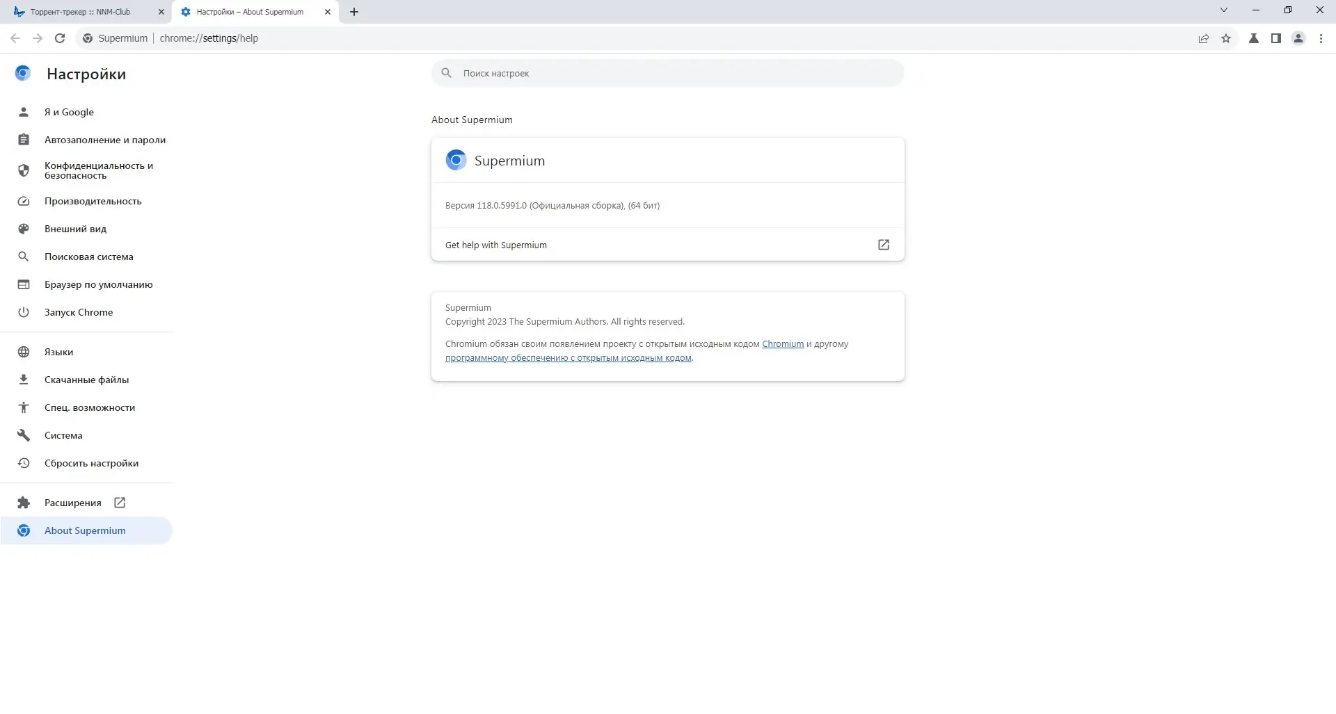The height and width of the screenshot is (714, 1336).
Task: Minimize the browser window
Action: pyautogui.click(x=1256, y=10)
